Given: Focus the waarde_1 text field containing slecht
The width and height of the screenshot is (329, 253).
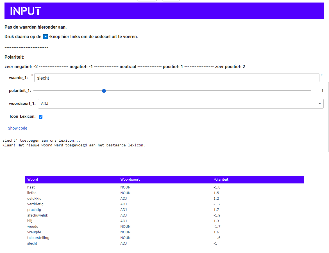Looking at the screenshot, I should [177, 78].
